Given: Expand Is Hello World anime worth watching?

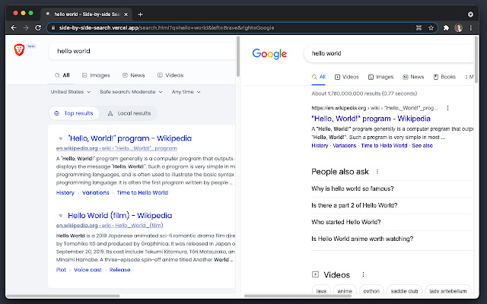Looking at the screenshot, I should coord(392,239).
